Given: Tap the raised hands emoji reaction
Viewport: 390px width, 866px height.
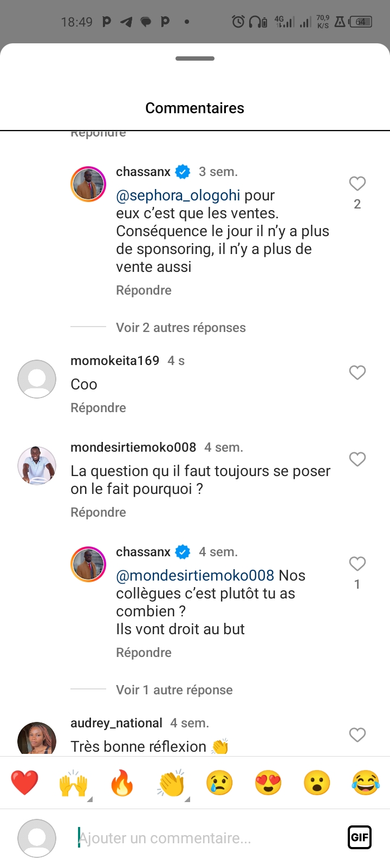Looking at the screenshot, I should (74, 783).
